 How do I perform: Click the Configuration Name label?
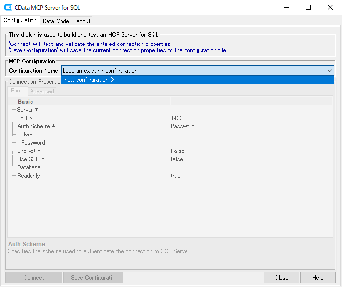coord(34,71)
